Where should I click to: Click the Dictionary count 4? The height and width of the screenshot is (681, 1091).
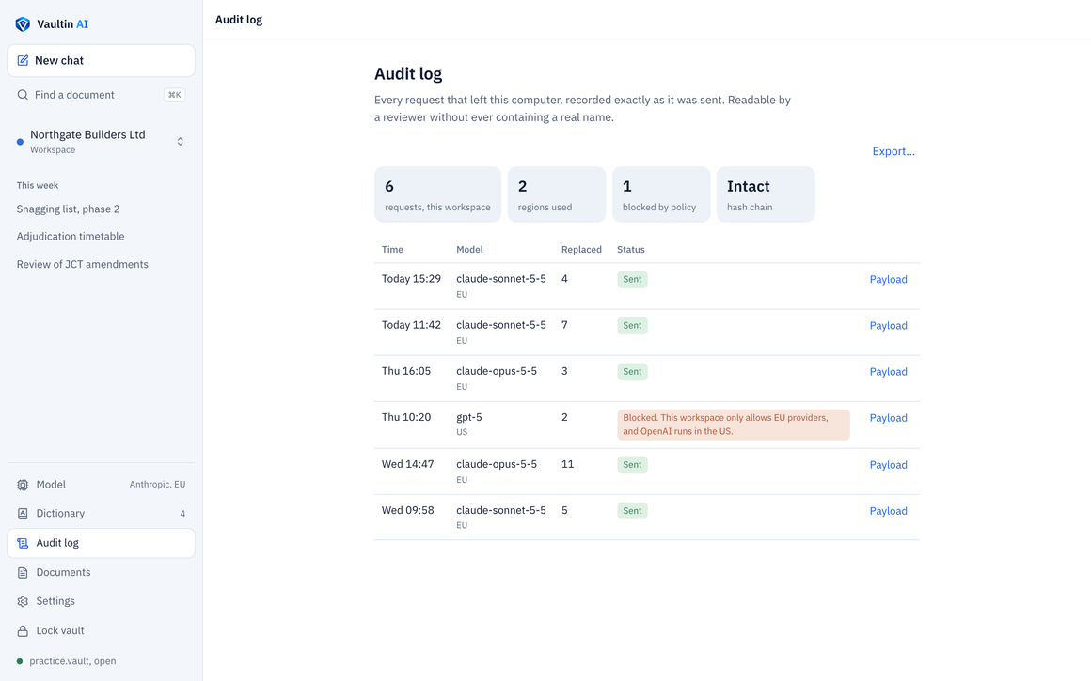(x=182, y=514)
